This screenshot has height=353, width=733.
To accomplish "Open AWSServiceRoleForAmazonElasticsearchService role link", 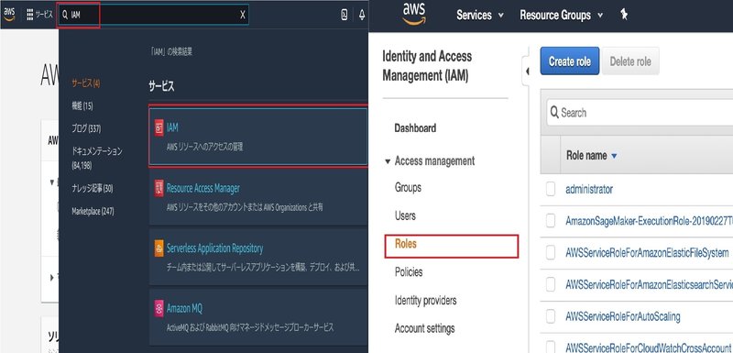I will tap(649, 285).
